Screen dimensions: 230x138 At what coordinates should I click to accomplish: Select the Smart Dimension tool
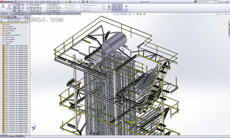point(9,7)
